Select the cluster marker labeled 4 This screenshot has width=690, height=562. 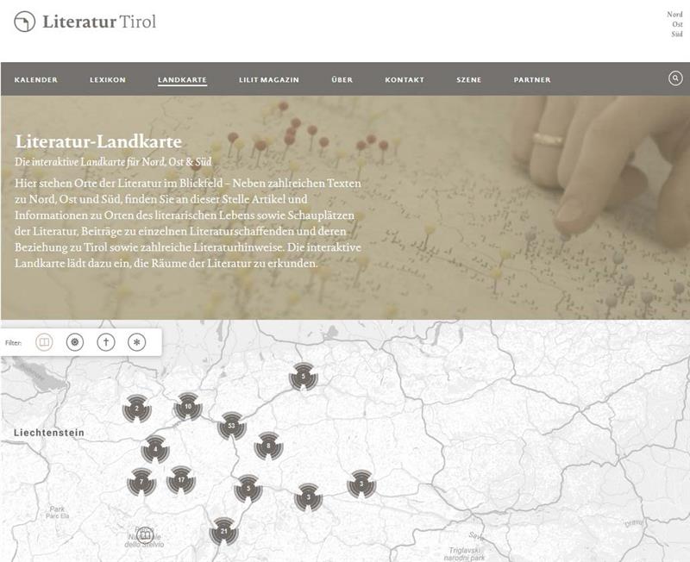[155, 449]
